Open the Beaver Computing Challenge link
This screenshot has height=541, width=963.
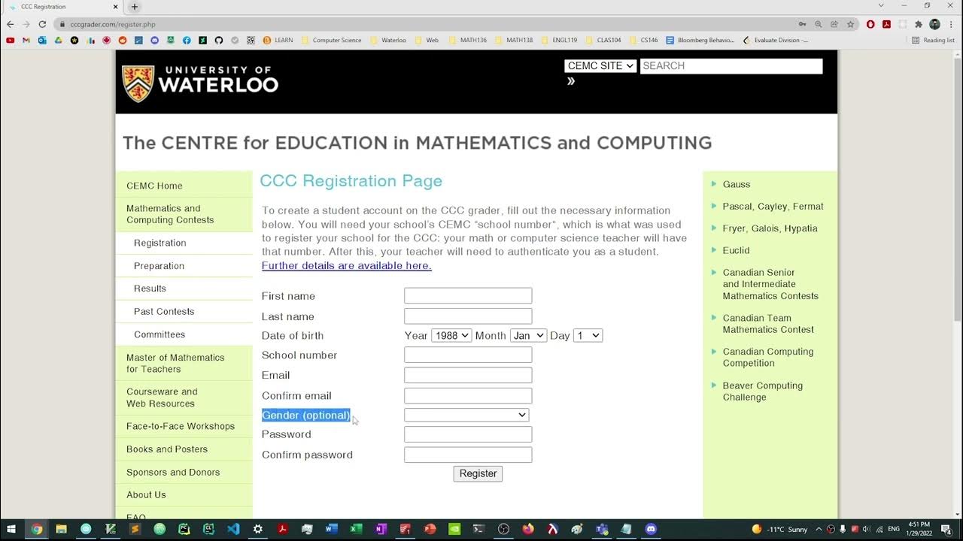(762, 391)
